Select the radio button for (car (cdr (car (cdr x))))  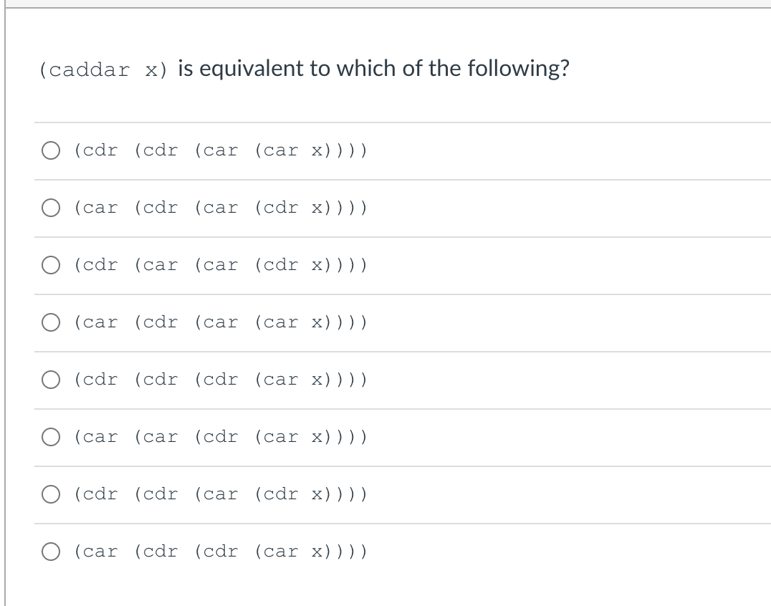pyautogui.click(x=51, y=207)
